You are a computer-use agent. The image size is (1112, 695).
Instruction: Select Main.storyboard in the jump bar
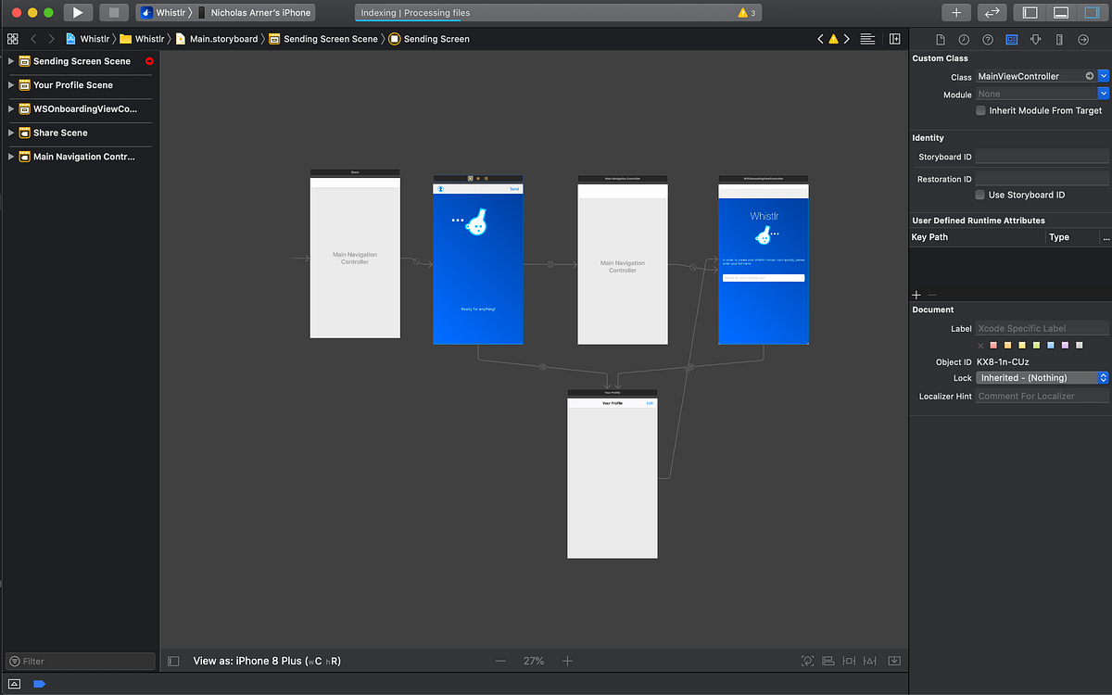tap(222, 39)
